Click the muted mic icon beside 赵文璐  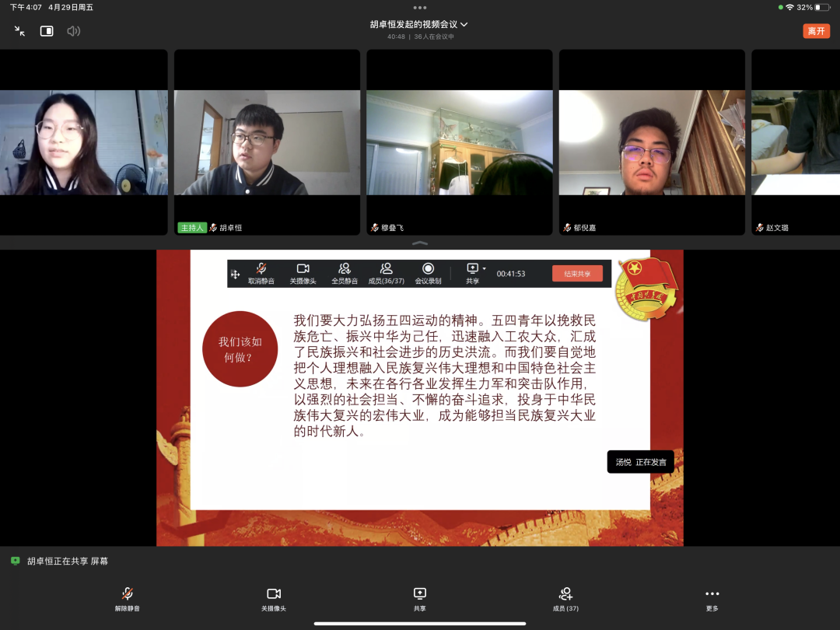[760, 228]
